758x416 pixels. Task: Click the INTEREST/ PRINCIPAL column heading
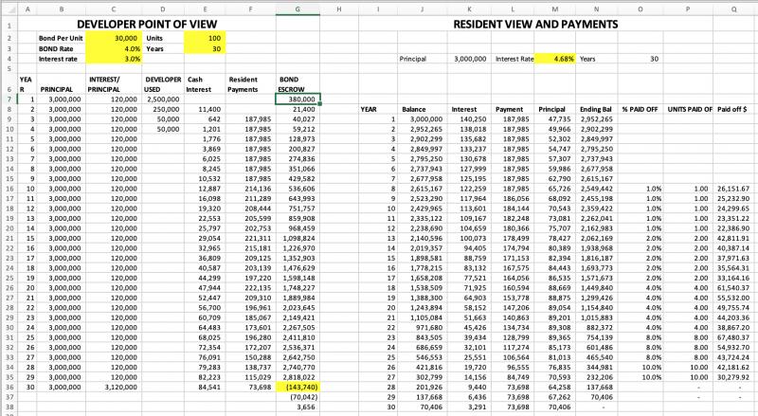click(x=104, y=84)
